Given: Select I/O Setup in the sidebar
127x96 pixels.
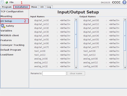Looking at the screenshot, I should click(14, 21).
